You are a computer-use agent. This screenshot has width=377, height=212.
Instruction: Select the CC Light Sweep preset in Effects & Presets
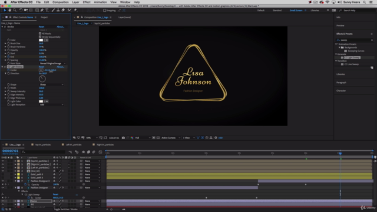[352, 58]
